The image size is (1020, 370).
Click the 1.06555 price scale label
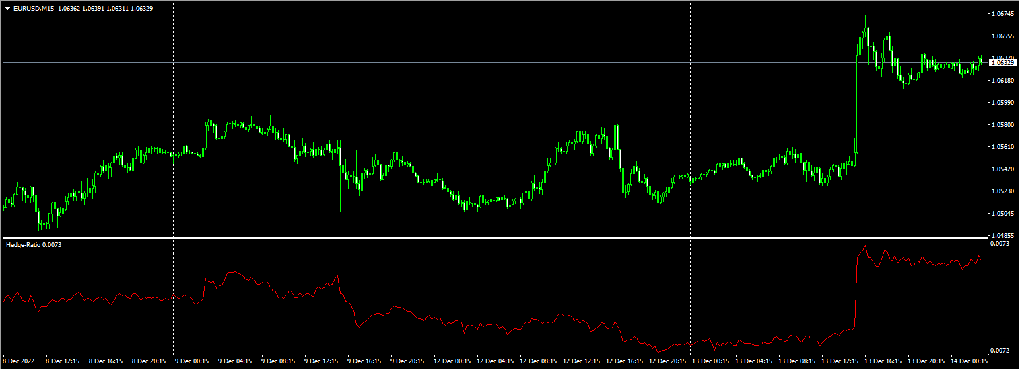point(1003,36)
